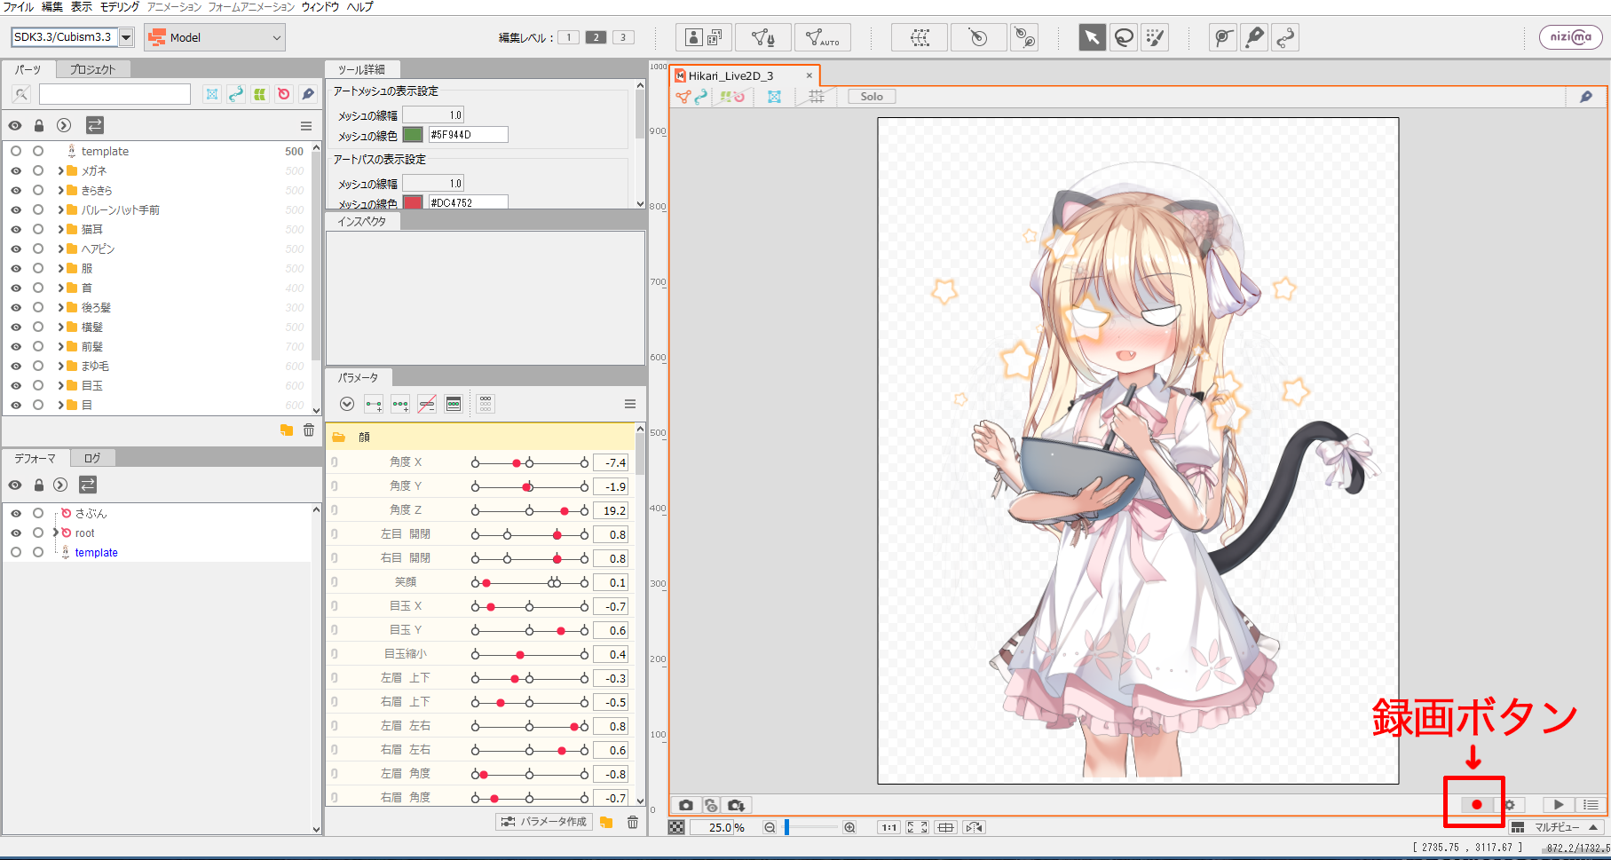Choose the brush selection tool
The width and height of the screenshot is (1611, 860).
tap(1155, 37)
